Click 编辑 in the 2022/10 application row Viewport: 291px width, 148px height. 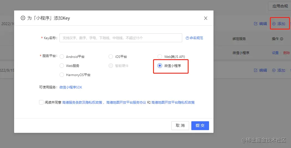pyautogui.click(x=260, y=24)
